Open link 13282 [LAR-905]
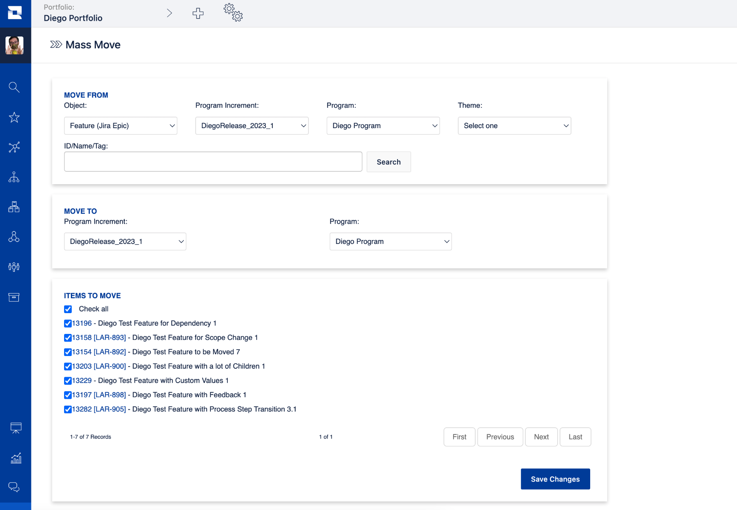The height and width of the screenshot is (510, 737). point(99,409)
